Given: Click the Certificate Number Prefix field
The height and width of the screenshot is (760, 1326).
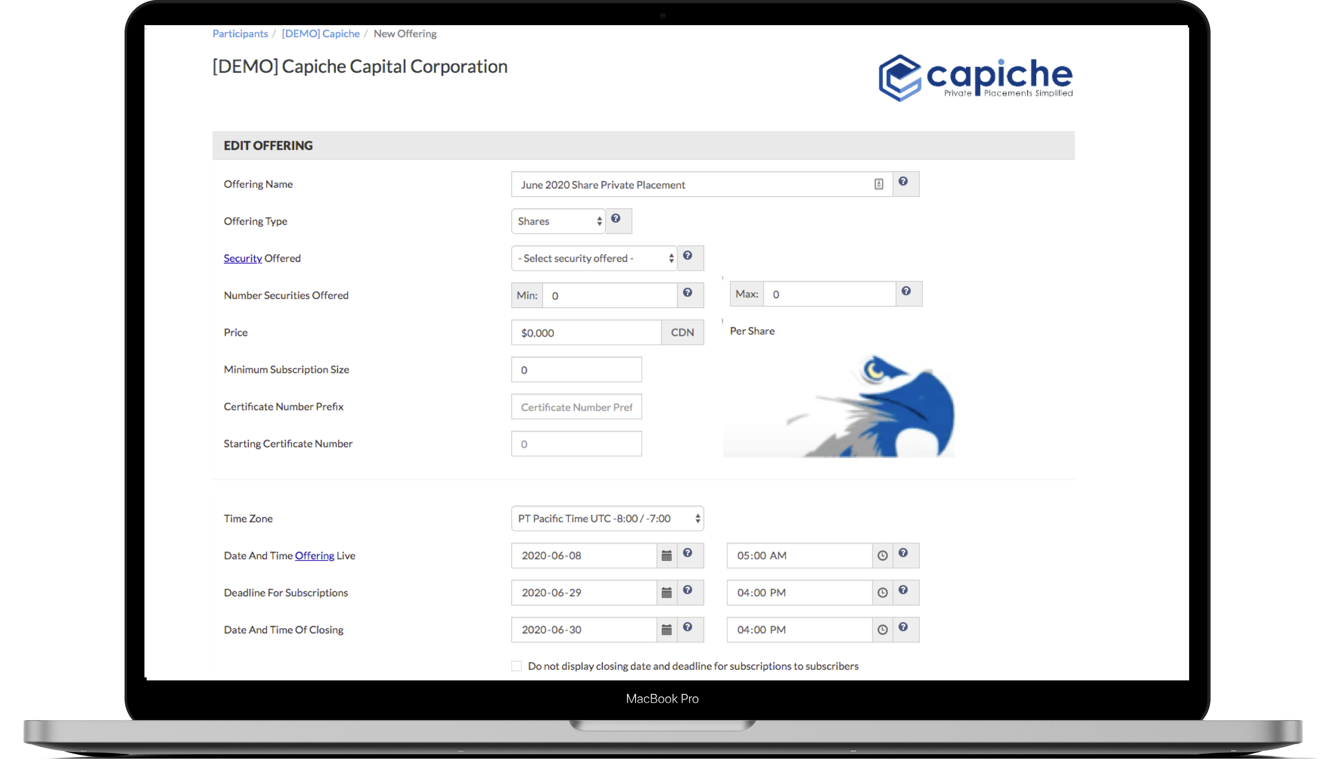Looking at the screenshot, I should click(x=576, y=407).
